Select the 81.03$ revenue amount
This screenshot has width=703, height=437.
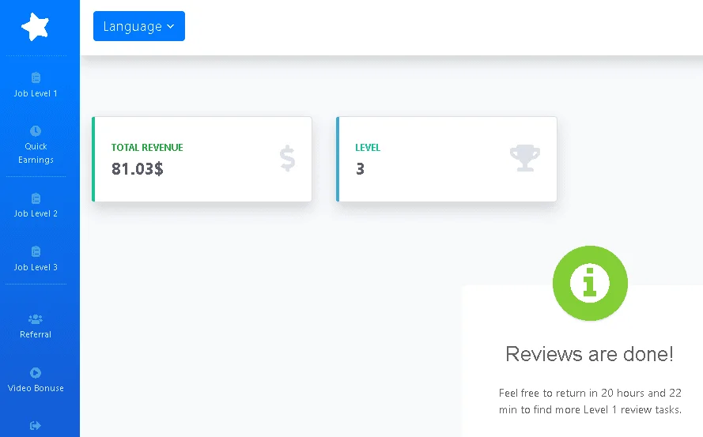pos(137,169)
